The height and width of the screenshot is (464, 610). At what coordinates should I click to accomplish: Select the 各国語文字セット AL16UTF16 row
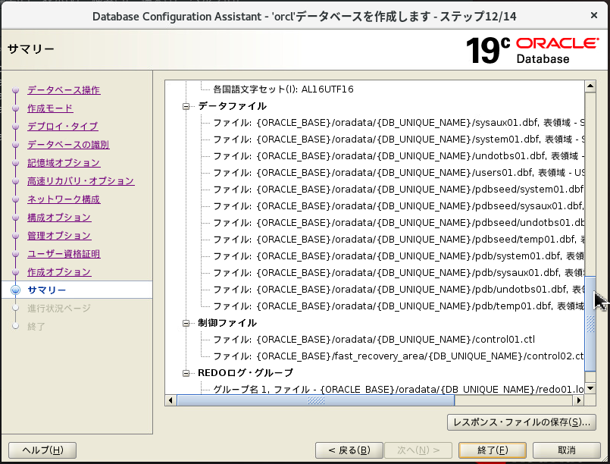tap(283, 89)
